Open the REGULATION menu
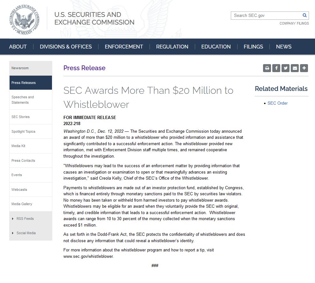Screen dimensions: 315x283 (x=172, y=47)
